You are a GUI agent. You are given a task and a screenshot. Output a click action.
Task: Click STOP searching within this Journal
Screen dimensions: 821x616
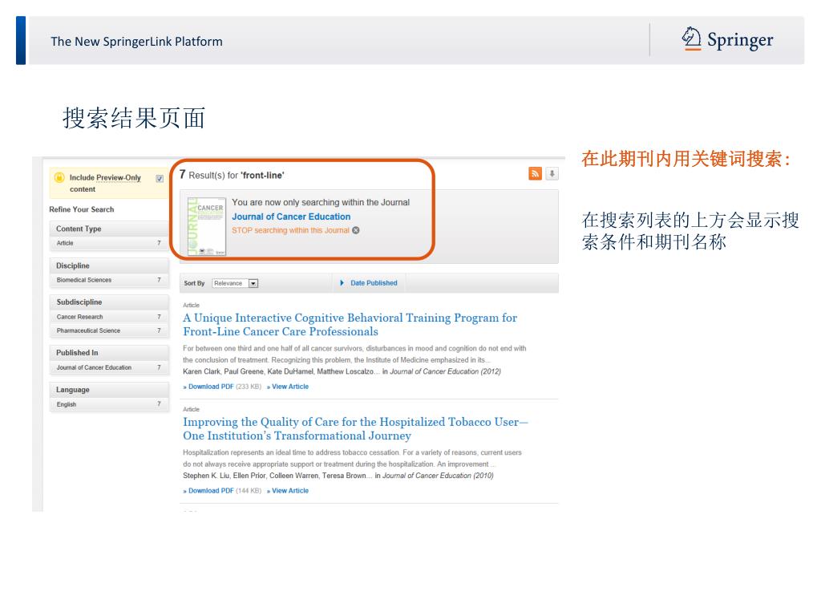pyautogui.click(x=290, y=230)
